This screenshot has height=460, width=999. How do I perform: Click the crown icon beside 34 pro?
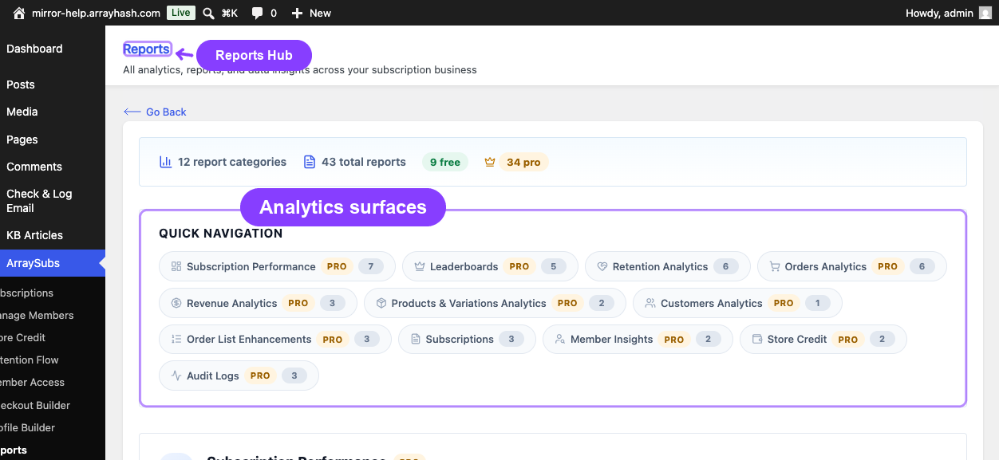[x=490, y=162]
